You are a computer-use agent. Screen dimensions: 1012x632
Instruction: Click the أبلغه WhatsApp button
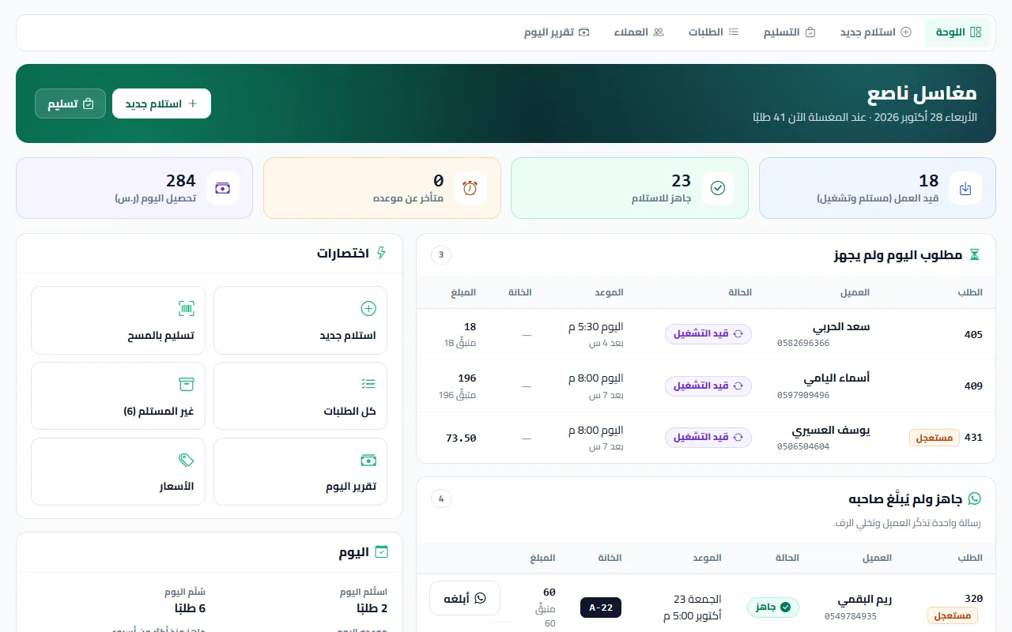pos(465,598)
